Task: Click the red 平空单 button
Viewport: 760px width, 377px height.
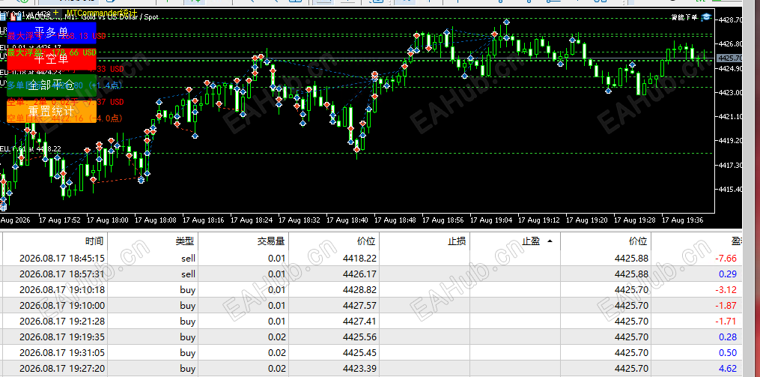Action: [52, 59]
